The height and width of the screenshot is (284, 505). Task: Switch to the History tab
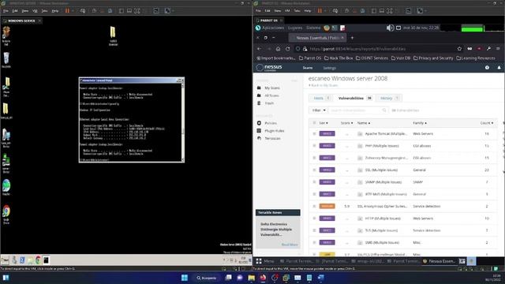389,98
